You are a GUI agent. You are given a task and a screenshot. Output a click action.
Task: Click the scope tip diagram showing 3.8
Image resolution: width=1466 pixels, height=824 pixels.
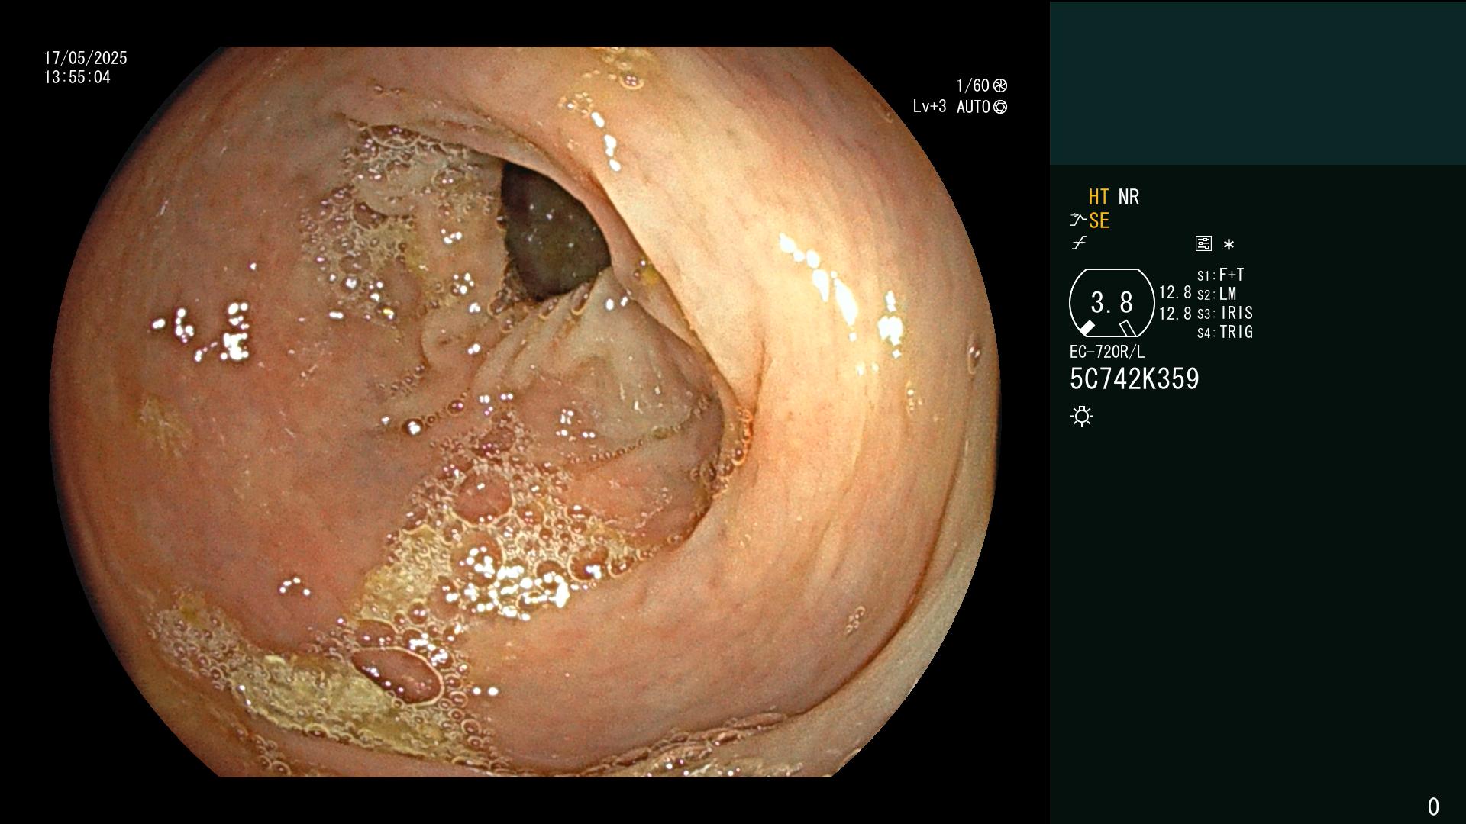[1112, 303]
